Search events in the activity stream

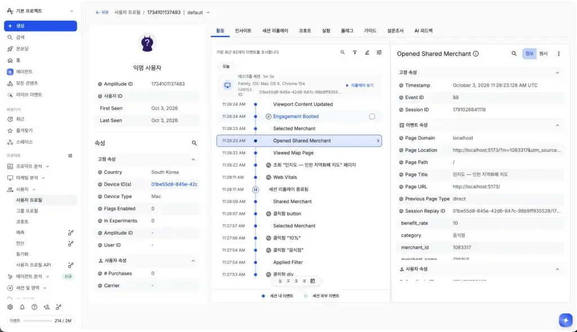pos(343,52)
